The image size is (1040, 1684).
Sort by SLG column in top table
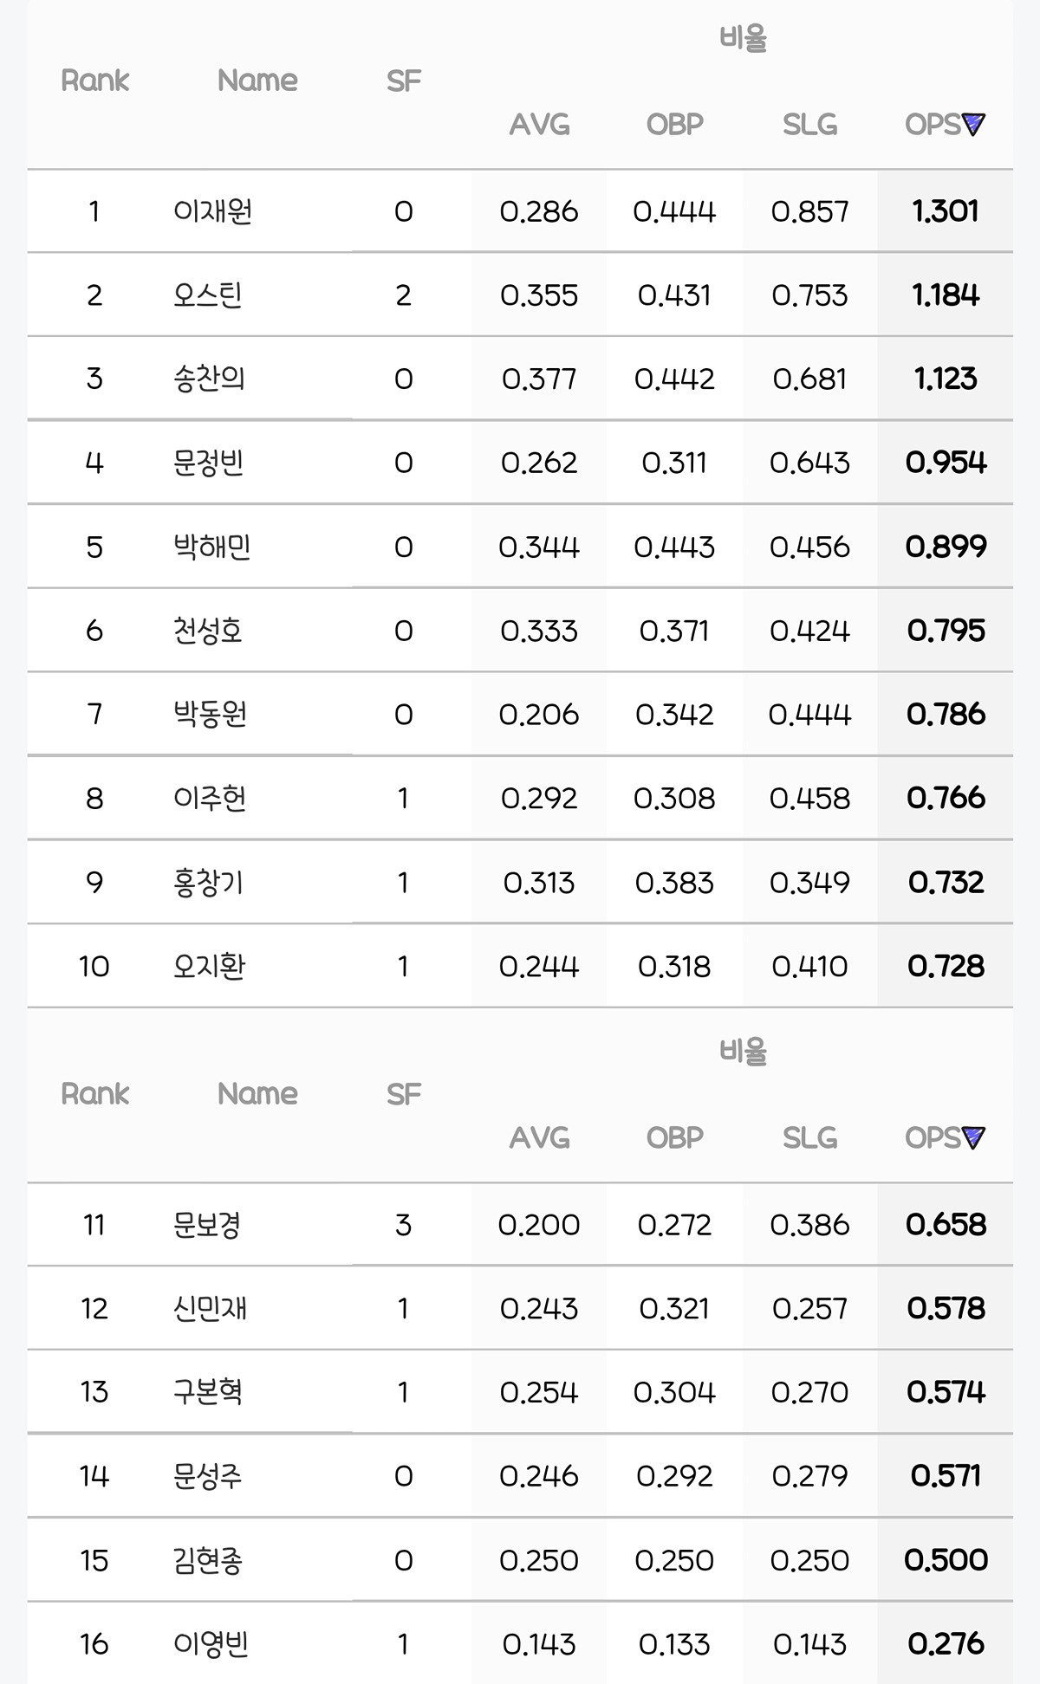(x=809, y=125)
